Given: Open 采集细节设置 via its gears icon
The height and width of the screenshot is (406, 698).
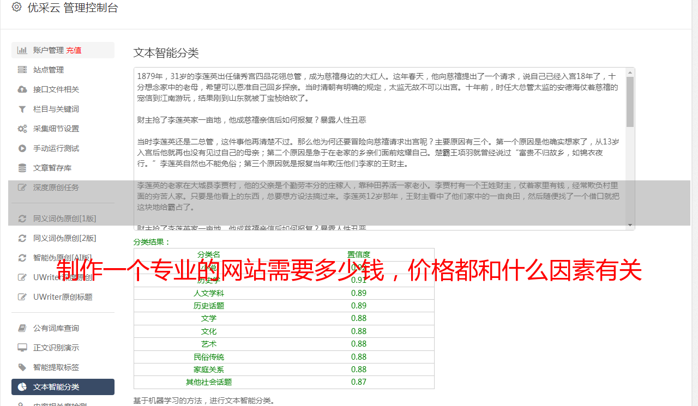Looking at the screenshot, I should point(22,129).
